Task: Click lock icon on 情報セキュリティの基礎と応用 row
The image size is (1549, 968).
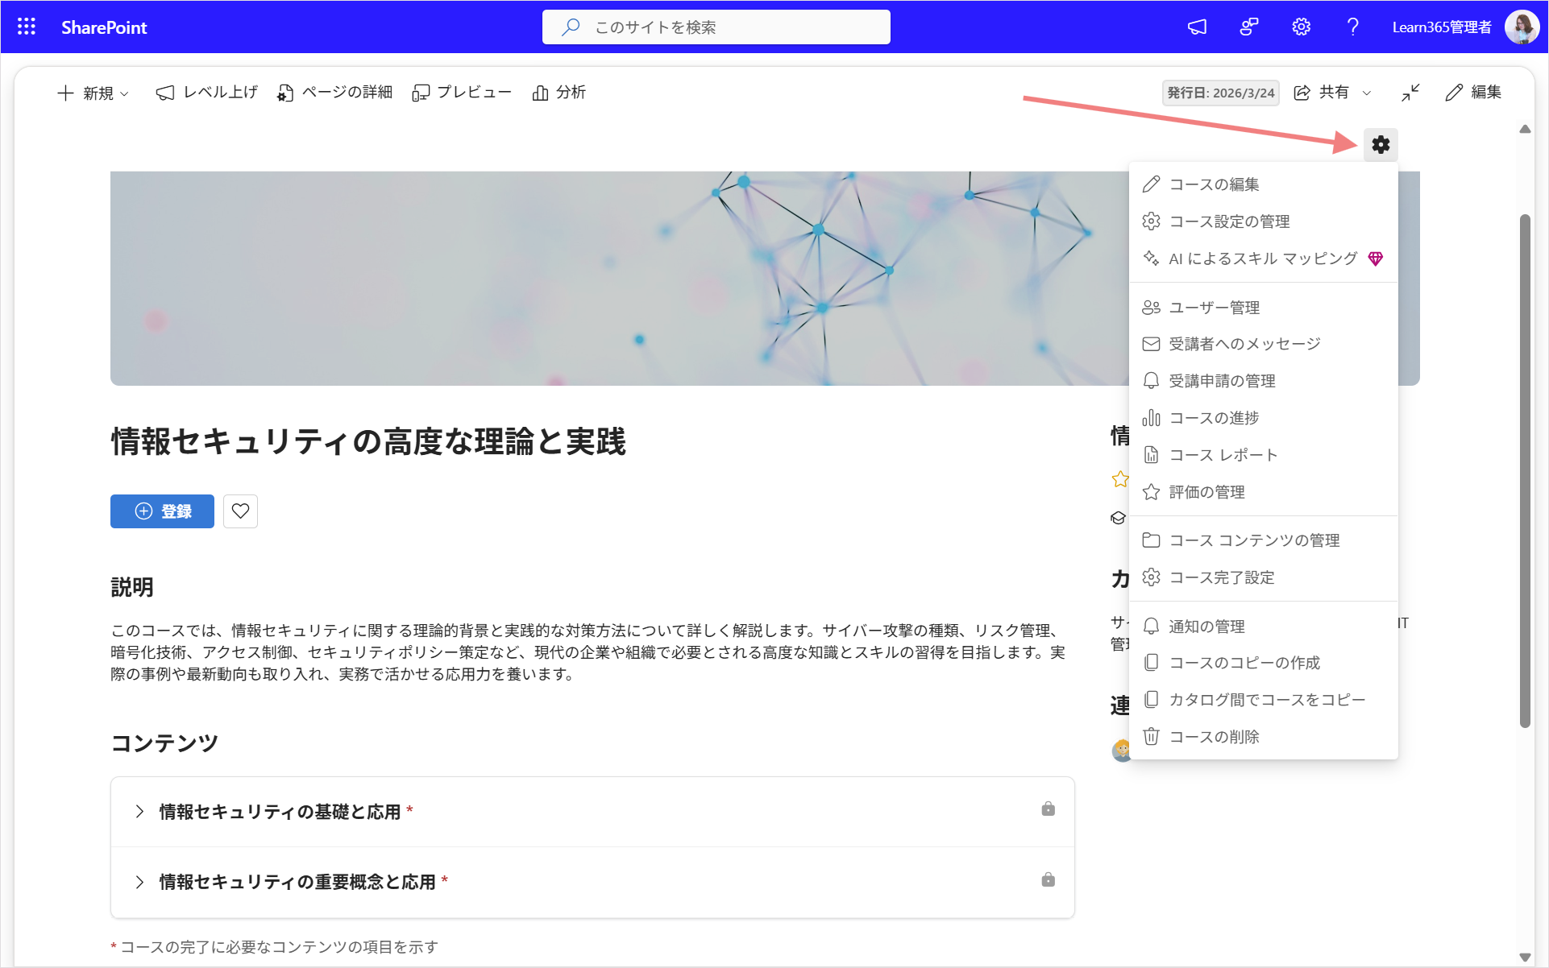Action: point(1048,809)
